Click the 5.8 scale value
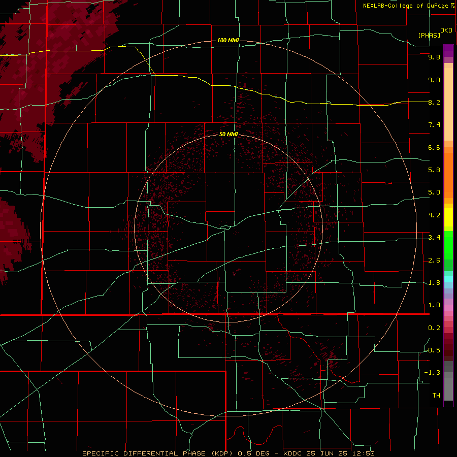Image resolution: width=457 pixels, height=457 pixels. click(x=434, y=170)
